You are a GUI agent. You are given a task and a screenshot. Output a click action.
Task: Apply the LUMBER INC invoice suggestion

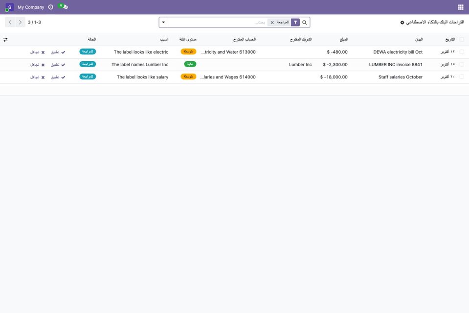[x=58, y=65]
